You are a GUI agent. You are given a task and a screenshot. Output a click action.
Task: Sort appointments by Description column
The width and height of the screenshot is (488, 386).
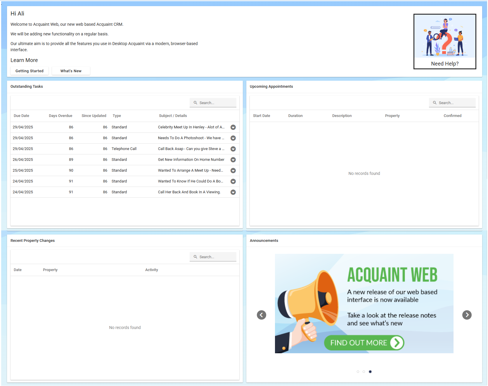(342, 116)
